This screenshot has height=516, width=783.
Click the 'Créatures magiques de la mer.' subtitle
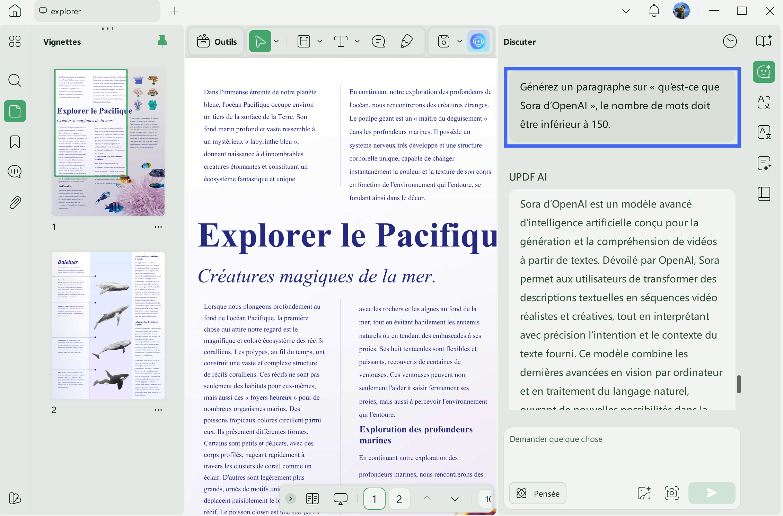[317, 276]
